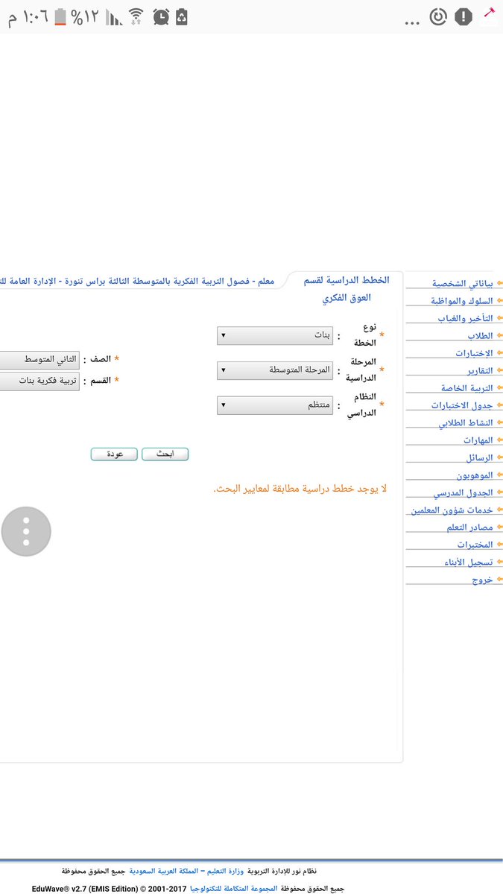Open القسم dropdown showing تربية فكرية بنات
The width and height of the screenshot is (503, 894).
tap(39, 380)
